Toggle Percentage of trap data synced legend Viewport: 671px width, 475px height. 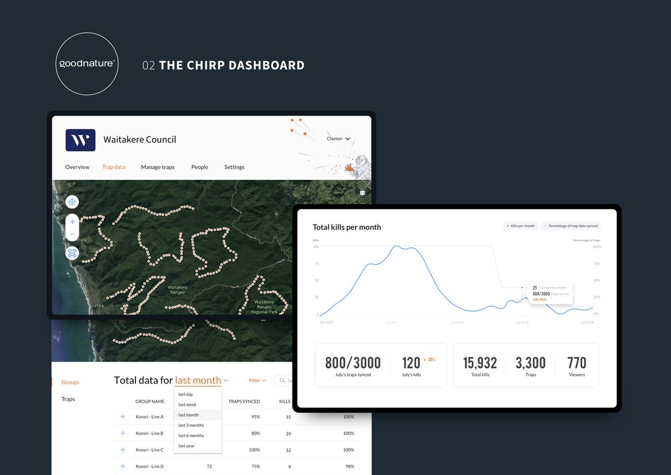point(570,226)
